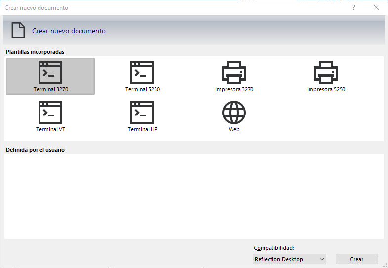
Task: Close the Crear nuevo documento dialog
Action: pos(376,8)
